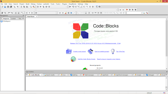Click the Build gear icon
The width and height of the screenshot is (168, 94).
pos(38,7)
